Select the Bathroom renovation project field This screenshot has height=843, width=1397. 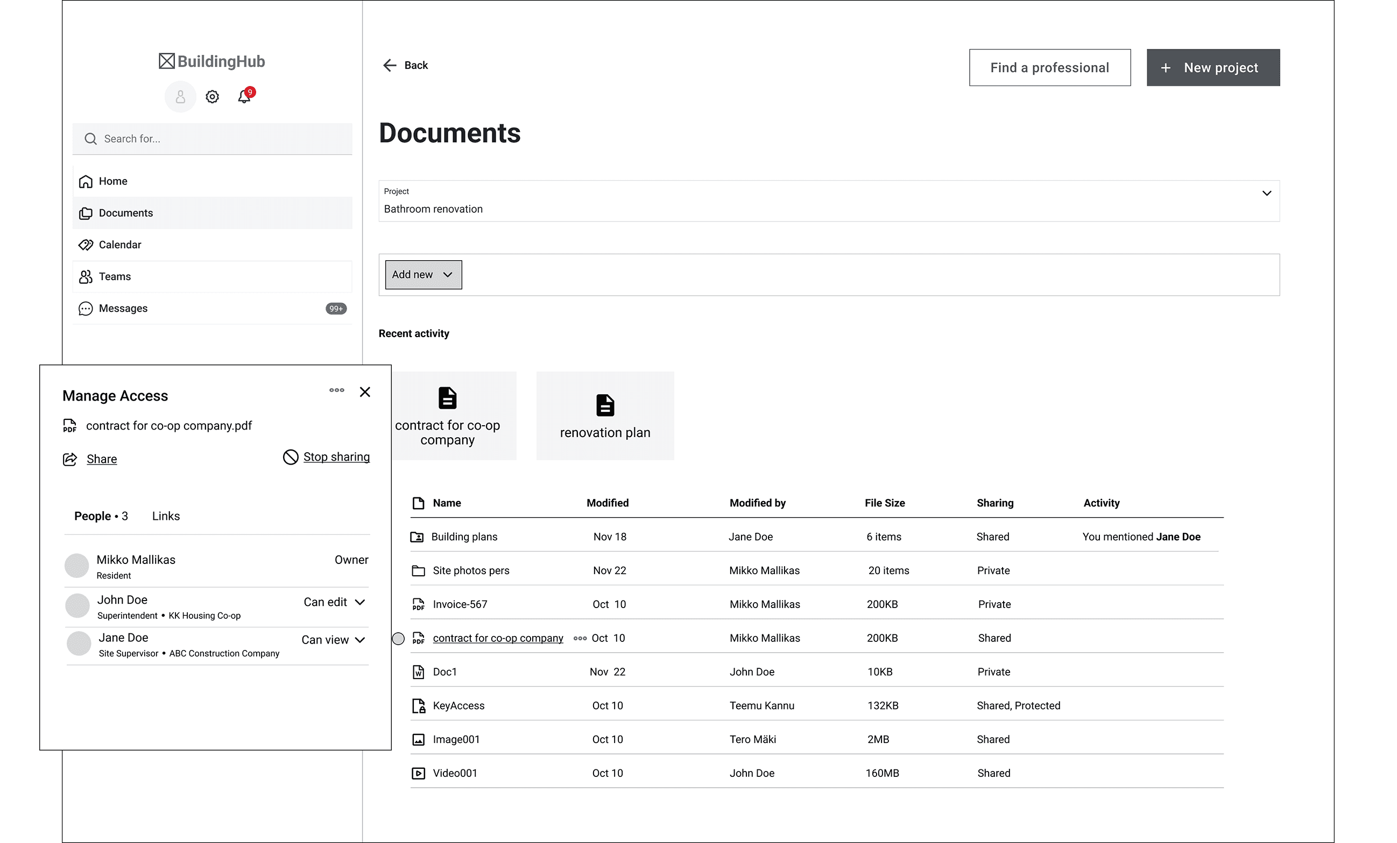(x=829, y=201)
